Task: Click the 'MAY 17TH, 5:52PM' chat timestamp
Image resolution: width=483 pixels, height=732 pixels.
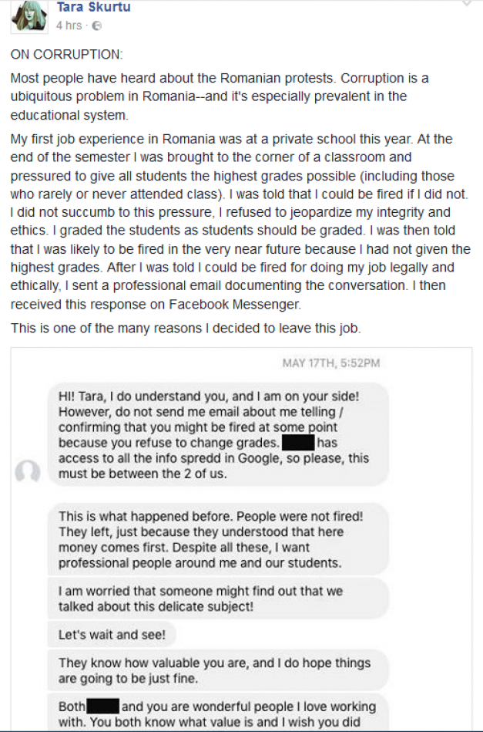Action: [330, 363]
